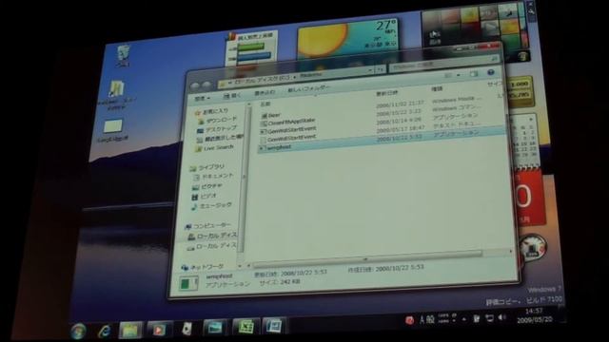Select the first ローカル ディスク drive
The height and width of the screenshot is (342, 609).
[212, 237]
